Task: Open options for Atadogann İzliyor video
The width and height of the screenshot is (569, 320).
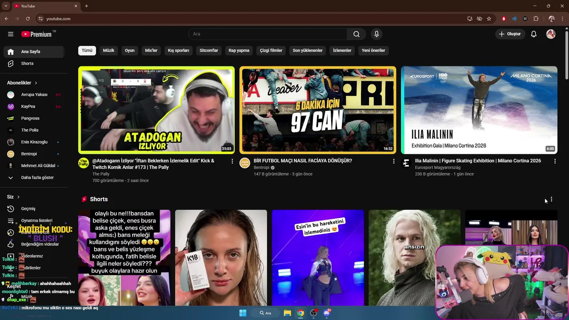Action: 232,161
